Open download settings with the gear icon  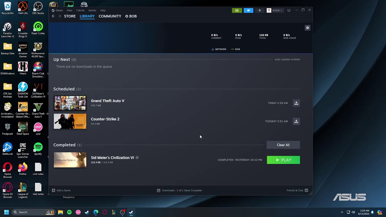click(x=308, y=28)
